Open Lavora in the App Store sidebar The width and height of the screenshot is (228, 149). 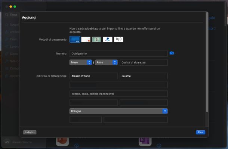(x=12, y=46)
